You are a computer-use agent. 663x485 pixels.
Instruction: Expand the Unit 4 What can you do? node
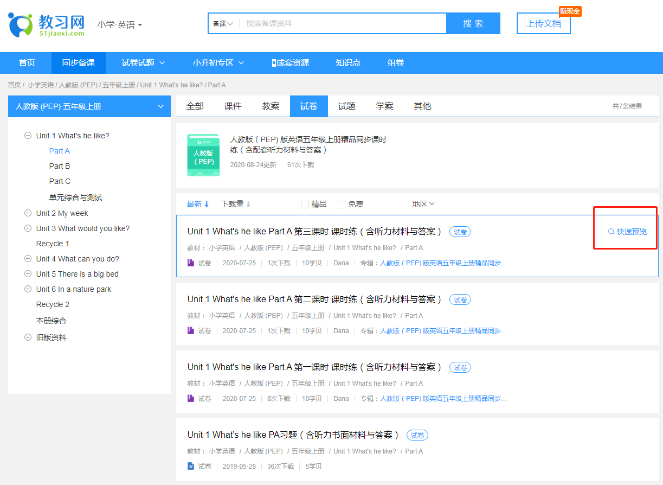click(x=28, y=259)
